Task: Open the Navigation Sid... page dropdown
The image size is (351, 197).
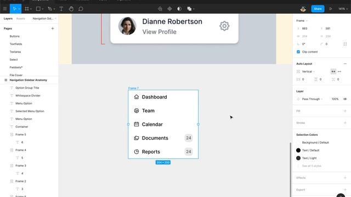Action: click(44, 19)
